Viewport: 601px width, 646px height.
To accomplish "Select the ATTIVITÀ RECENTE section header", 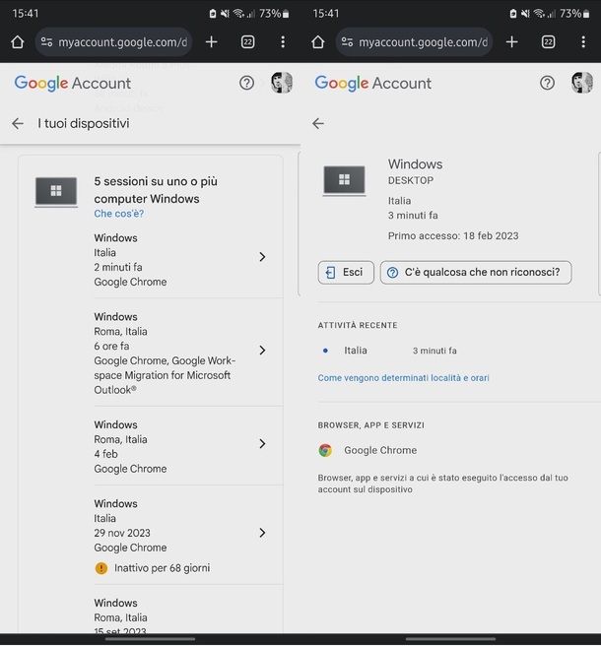I will (x=358, y=326).
